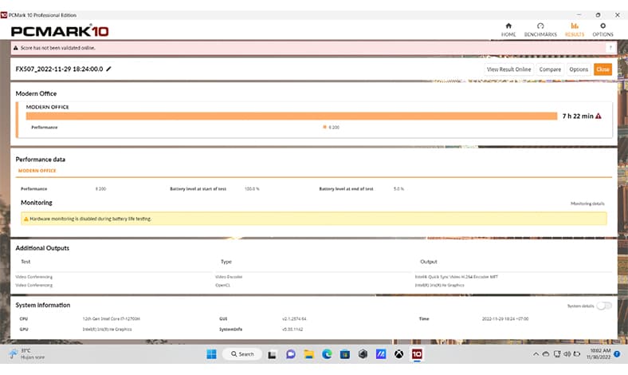Open Xbox app from taskbar
Viewport: 628px width, 375px height.
(399, 354)
